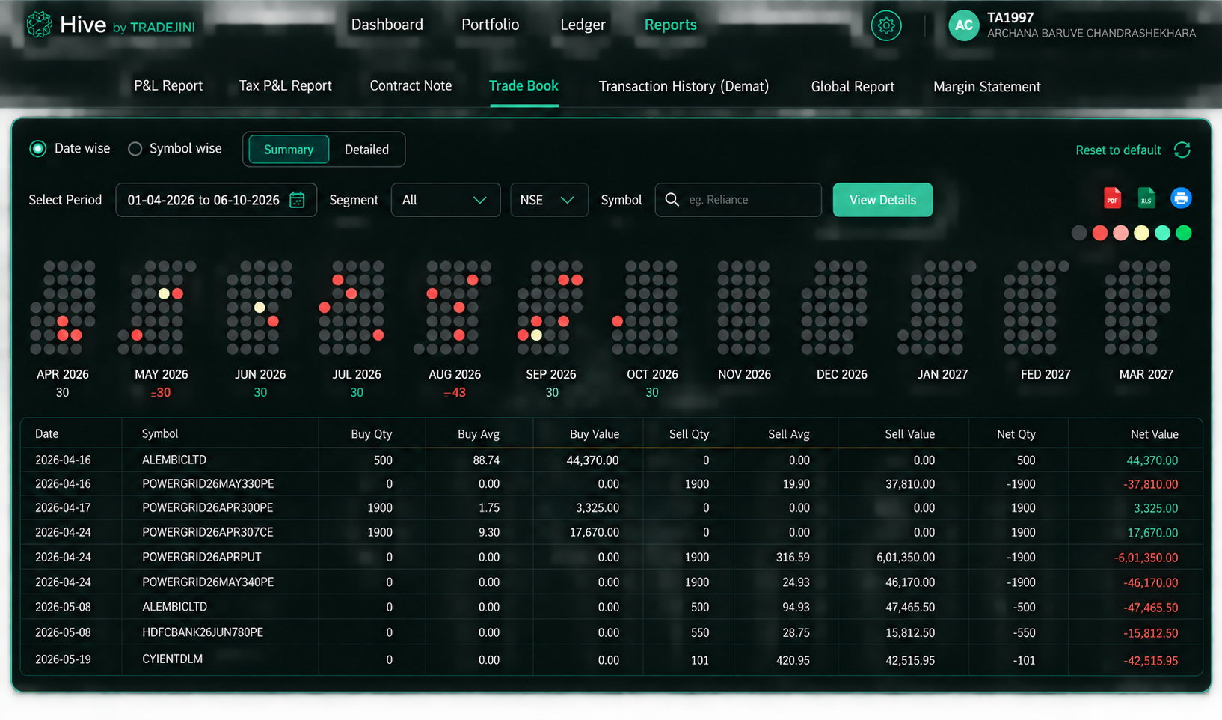The width and height of the screenshot is (1222, 720).
Task: Open the NSE exchange dropdown
Action: coord(549,200)
